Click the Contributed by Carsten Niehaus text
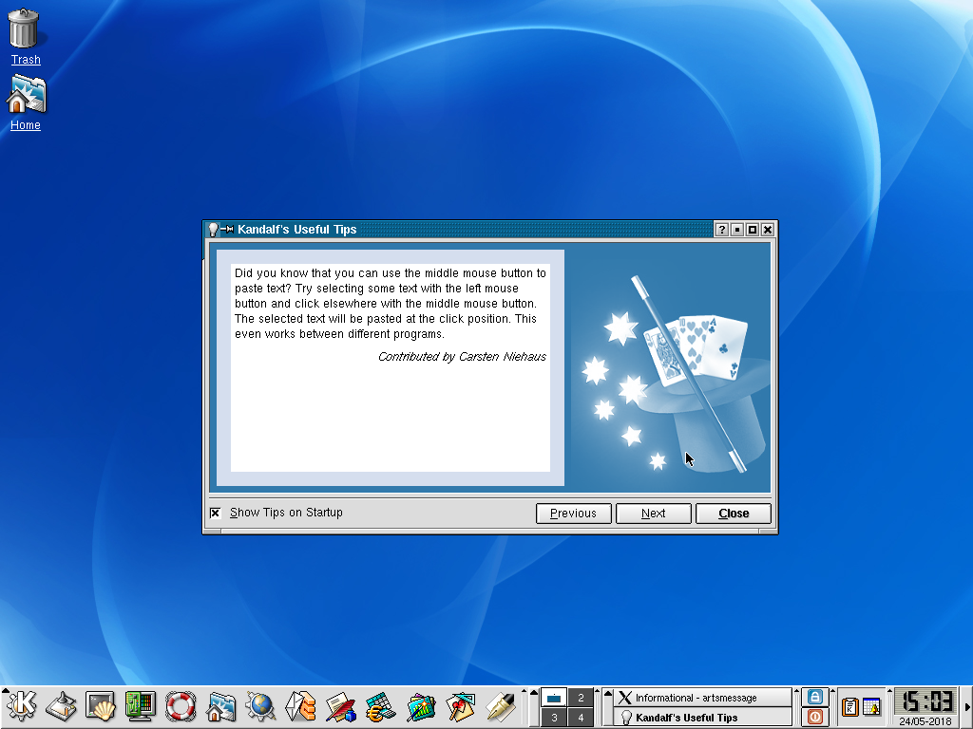Image resolution: width=973 pixels, height=729 pixels. click(x=462, y=357)
